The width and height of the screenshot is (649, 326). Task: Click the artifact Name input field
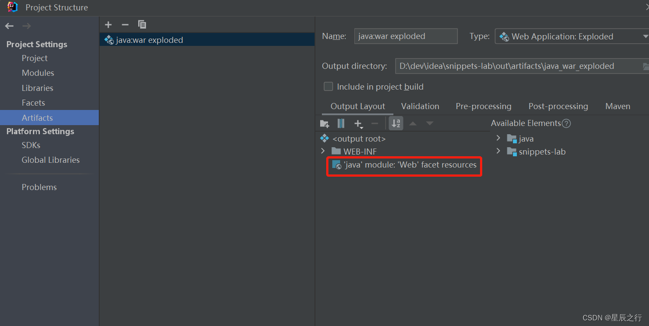pyautogui.click(x=406, y=36)
